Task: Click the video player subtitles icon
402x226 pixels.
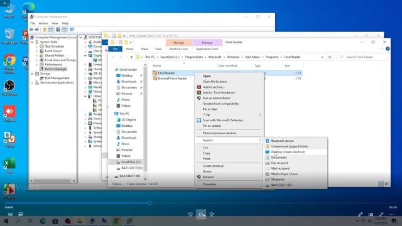Action: click(21, 214)
